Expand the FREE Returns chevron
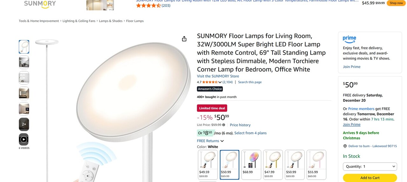Screen dimensions: 407x182 222,141
